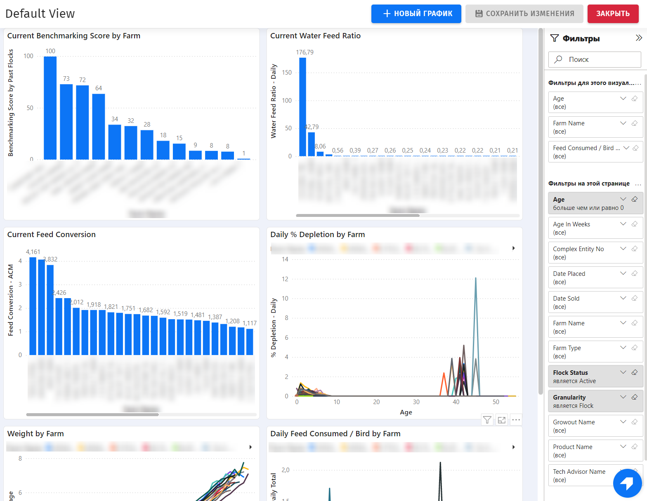This screenshot has width=647, height=501.
Task: Open More options ellipsis under Daily % Depletion chart
Action: click(x=516, y=420)
